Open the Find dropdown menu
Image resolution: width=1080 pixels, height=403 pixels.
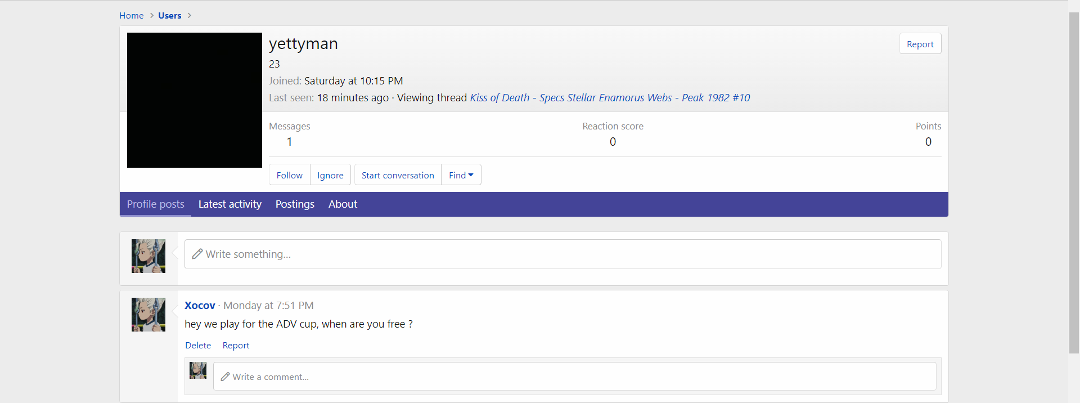pyautogui.click(x=461, y=175)
